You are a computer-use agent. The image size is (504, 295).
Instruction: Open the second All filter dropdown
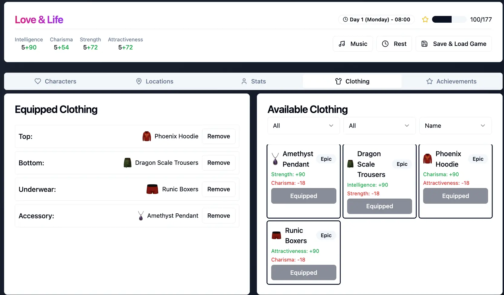tap(379, 126)
